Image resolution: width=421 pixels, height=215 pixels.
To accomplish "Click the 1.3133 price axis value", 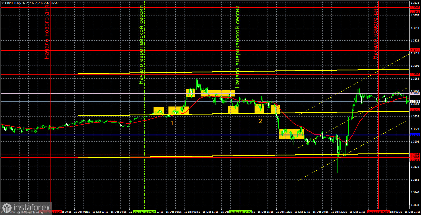I will (x=415, y=205).
